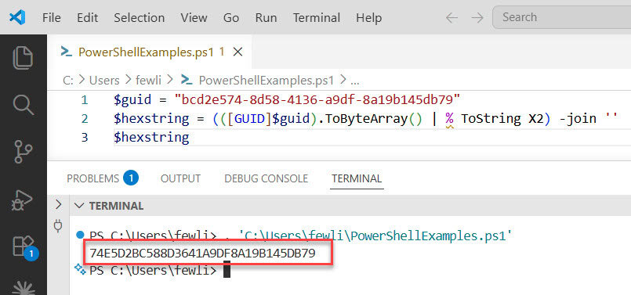
Task: Click the plug icon beside the terminal
Action: tap(58, 226)
